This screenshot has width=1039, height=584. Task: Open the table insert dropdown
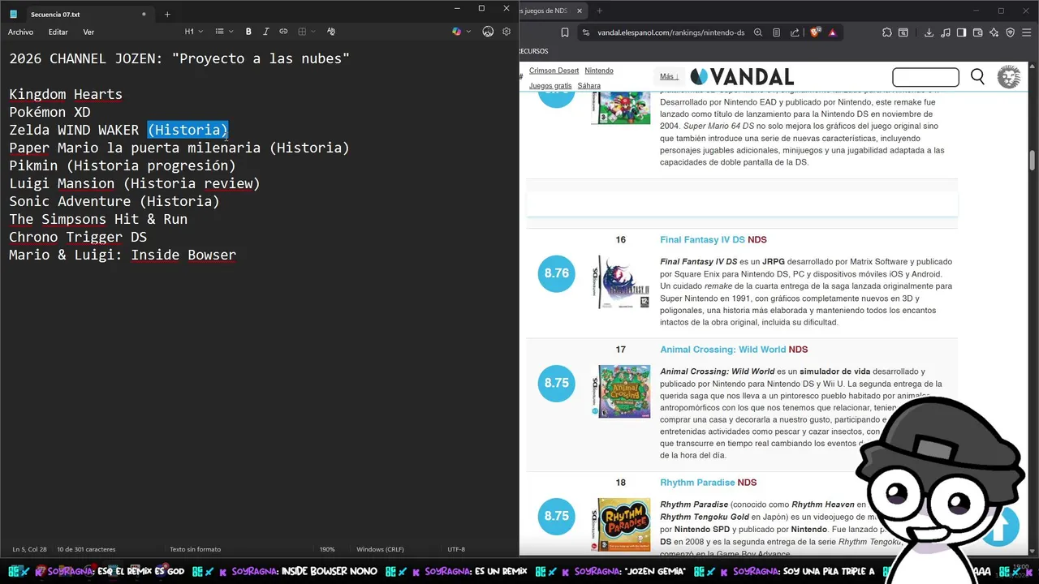(x=306, y=32)
